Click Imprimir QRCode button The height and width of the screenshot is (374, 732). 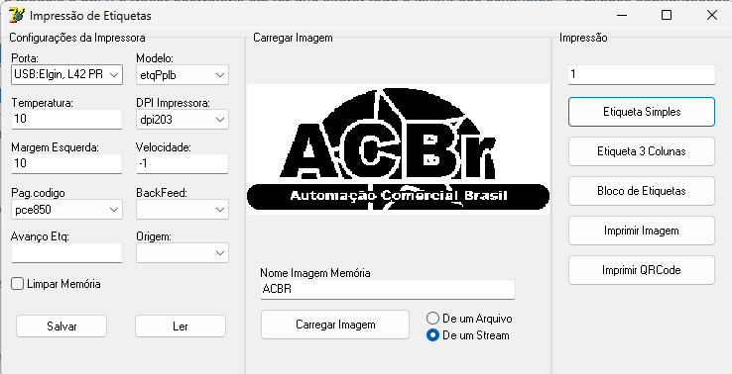tap(642, 270)
